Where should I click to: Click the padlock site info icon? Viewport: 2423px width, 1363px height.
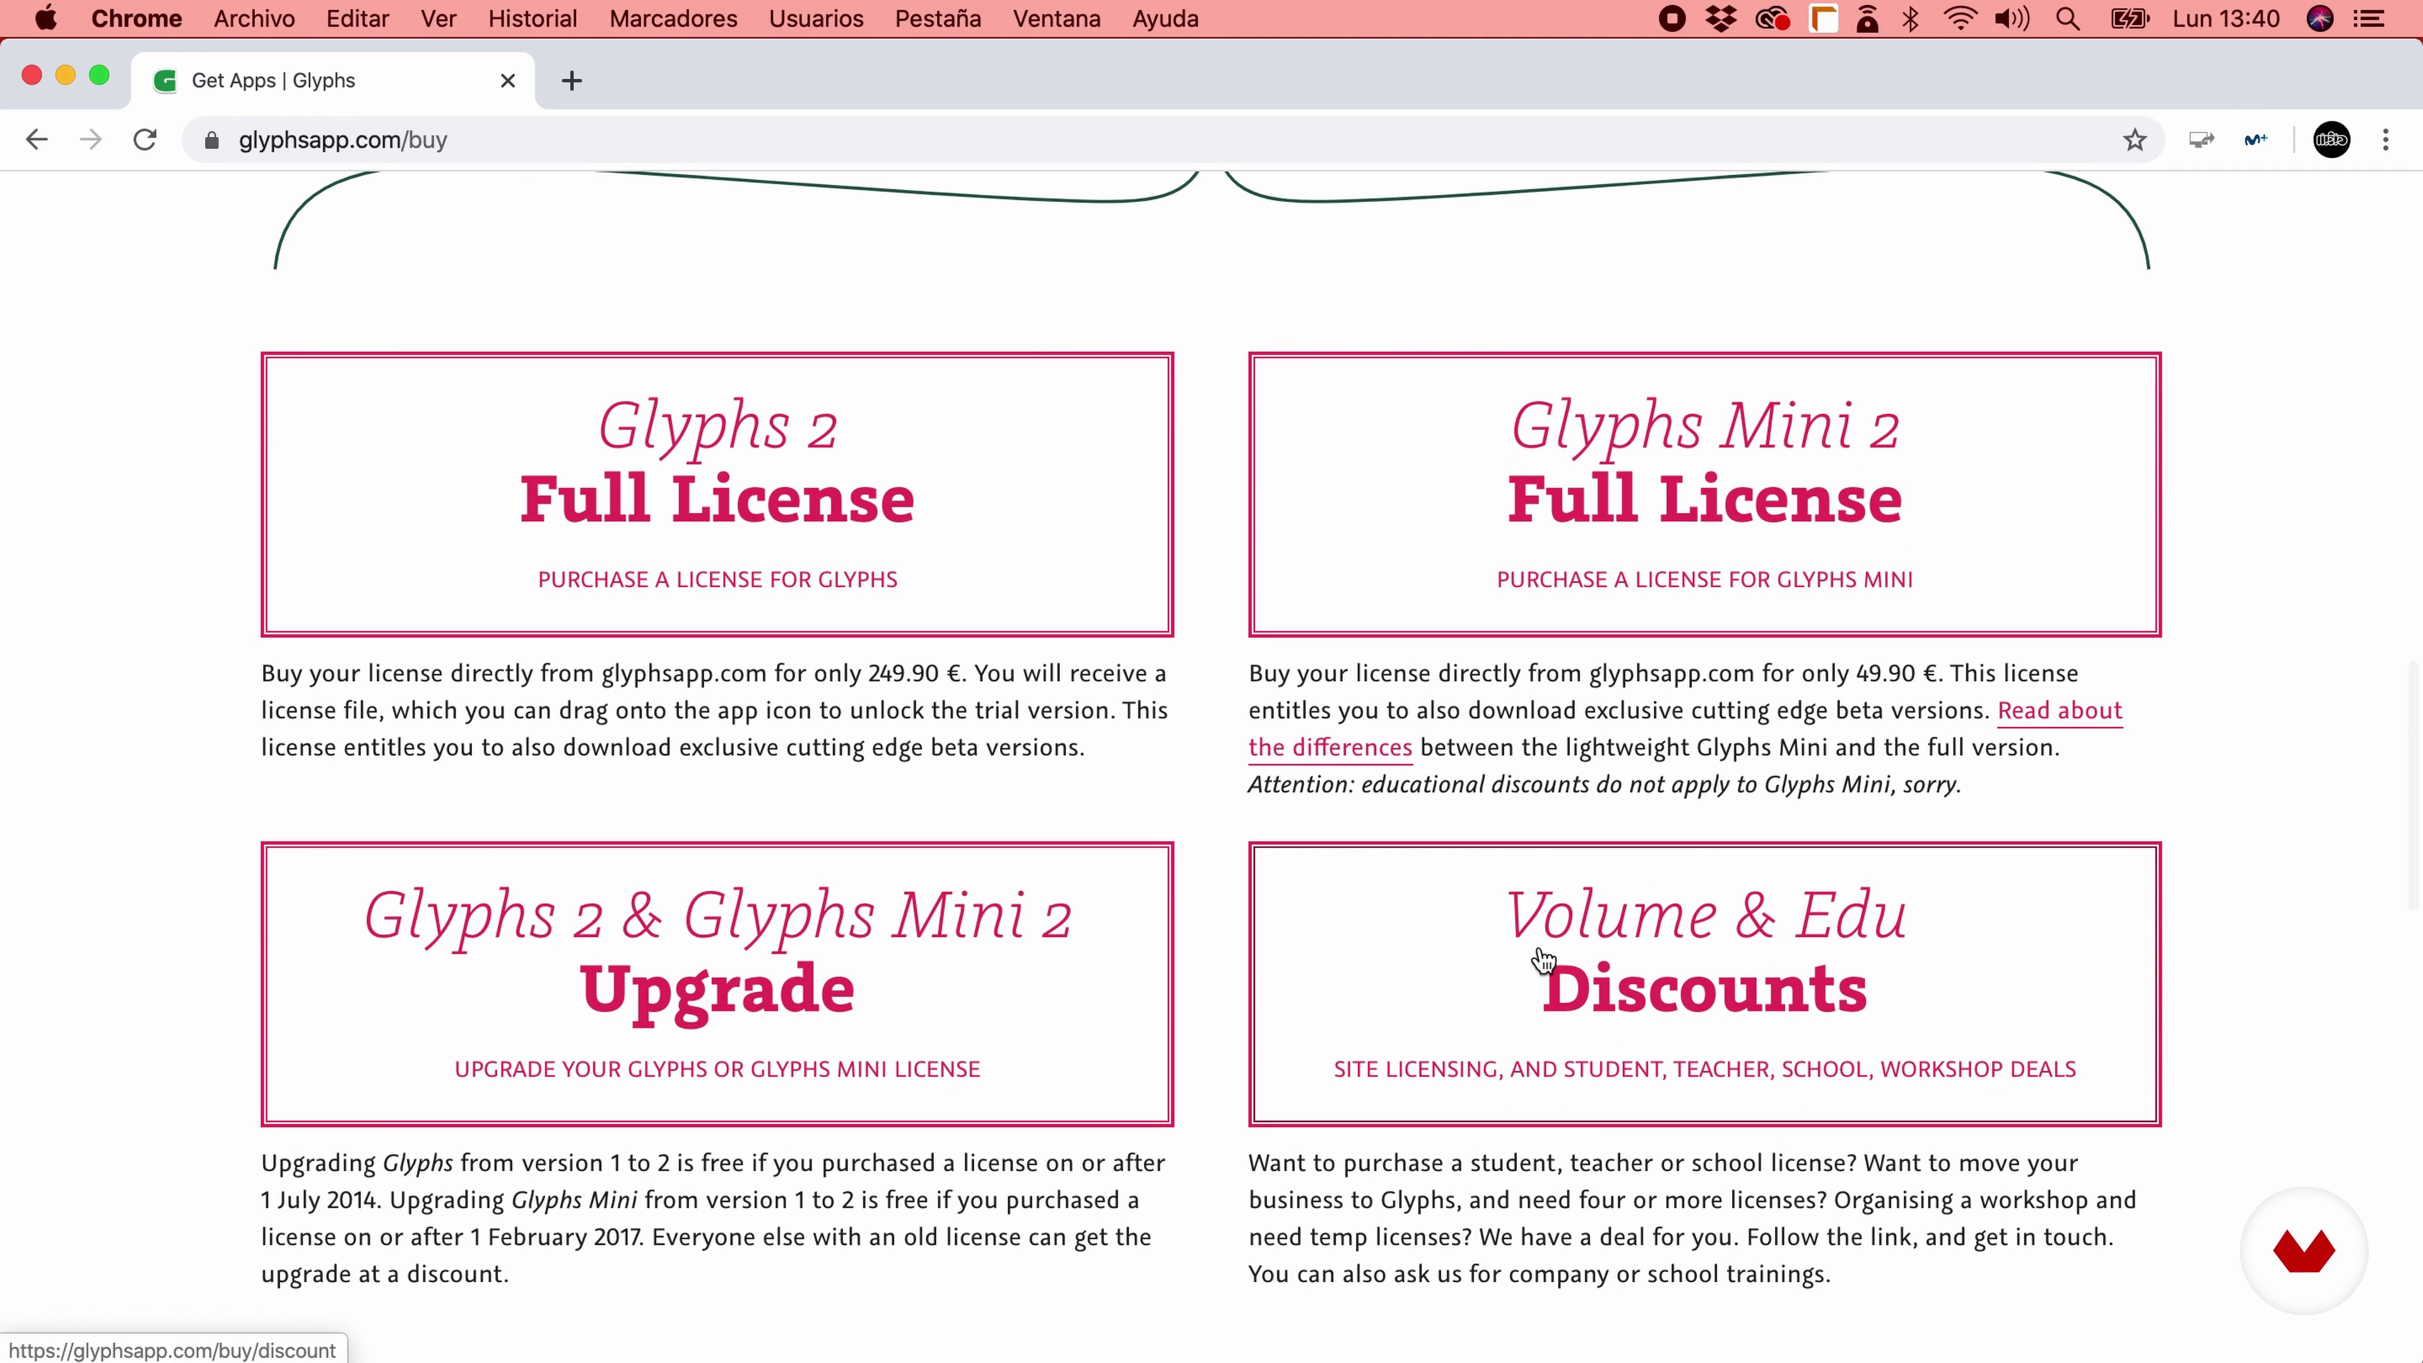(x=211, y=140)
